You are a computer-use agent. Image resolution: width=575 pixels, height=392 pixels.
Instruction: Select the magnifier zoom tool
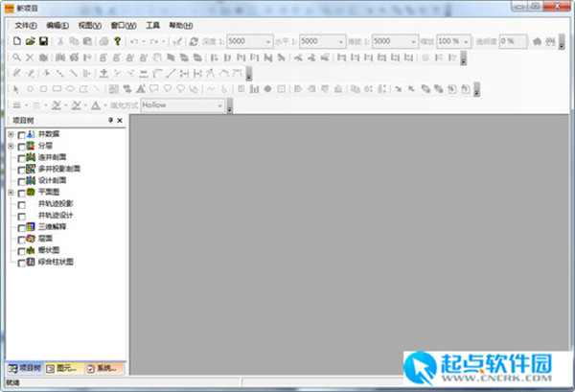pos(16,58)
